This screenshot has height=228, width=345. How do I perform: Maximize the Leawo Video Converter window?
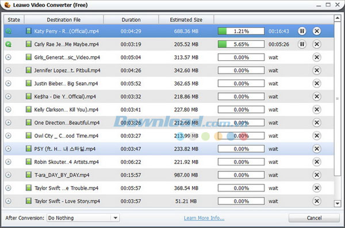[328, 5]
